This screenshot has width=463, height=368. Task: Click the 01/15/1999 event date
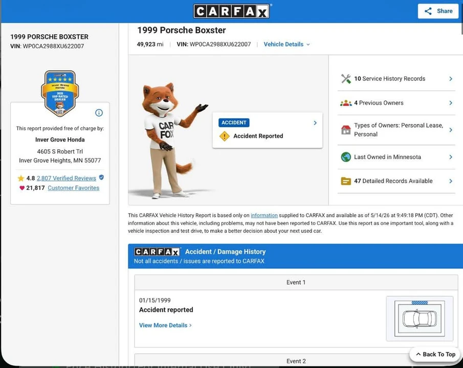tap(155, 301)
